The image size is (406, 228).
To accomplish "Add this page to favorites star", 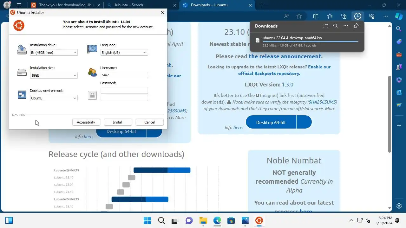I will tap(299, 16).
